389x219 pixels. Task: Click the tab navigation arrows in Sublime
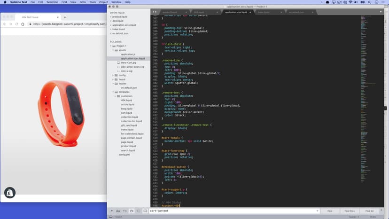154,12
